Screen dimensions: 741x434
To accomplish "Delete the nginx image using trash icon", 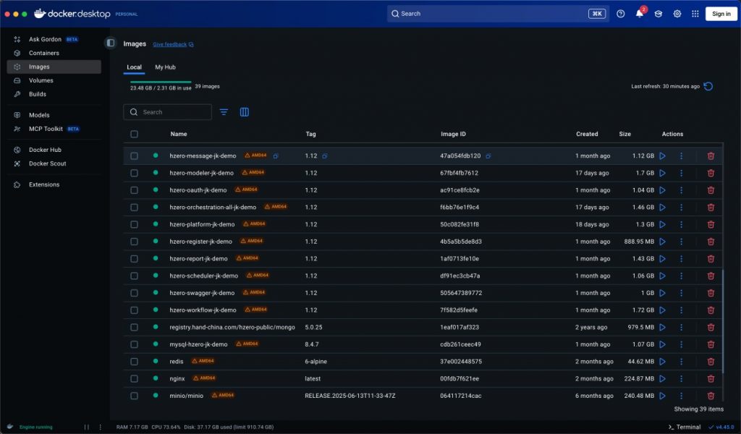I will pos(711,378).
